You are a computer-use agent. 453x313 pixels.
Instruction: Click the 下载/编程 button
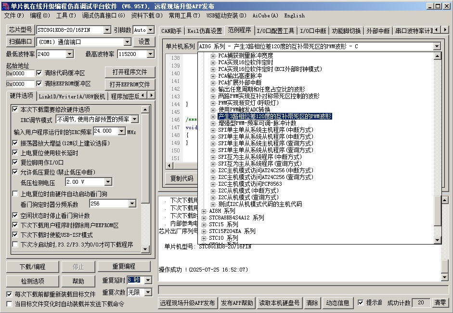coord(33,267)
